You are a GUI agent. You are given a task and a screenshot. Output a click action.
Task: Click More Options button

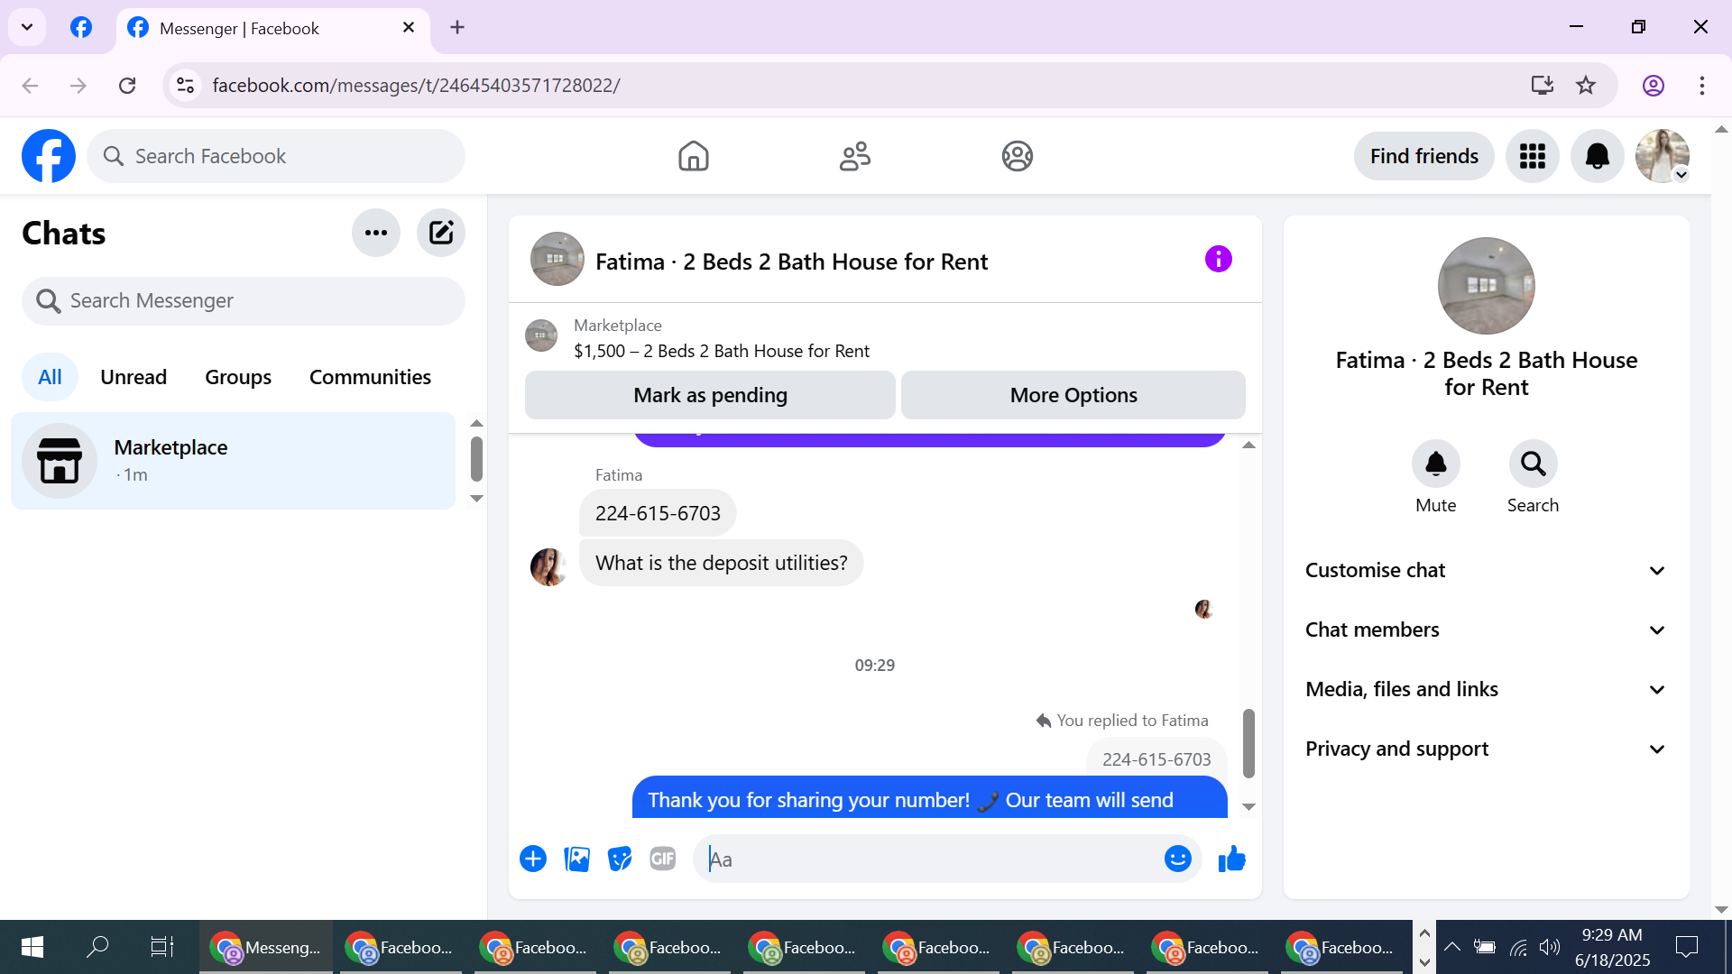[x=1073, y=395]
